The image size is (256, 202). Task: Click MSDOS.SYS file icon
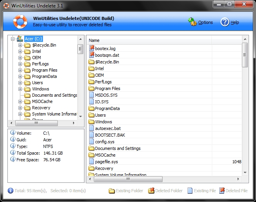(91, 95)
